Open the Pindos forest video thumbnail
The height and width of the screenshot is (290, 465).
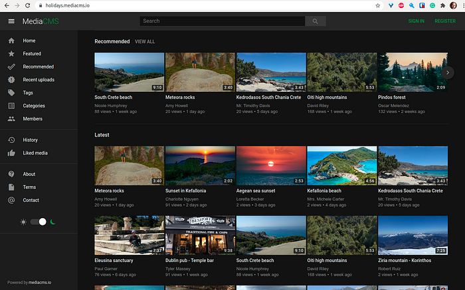(413, 72)
